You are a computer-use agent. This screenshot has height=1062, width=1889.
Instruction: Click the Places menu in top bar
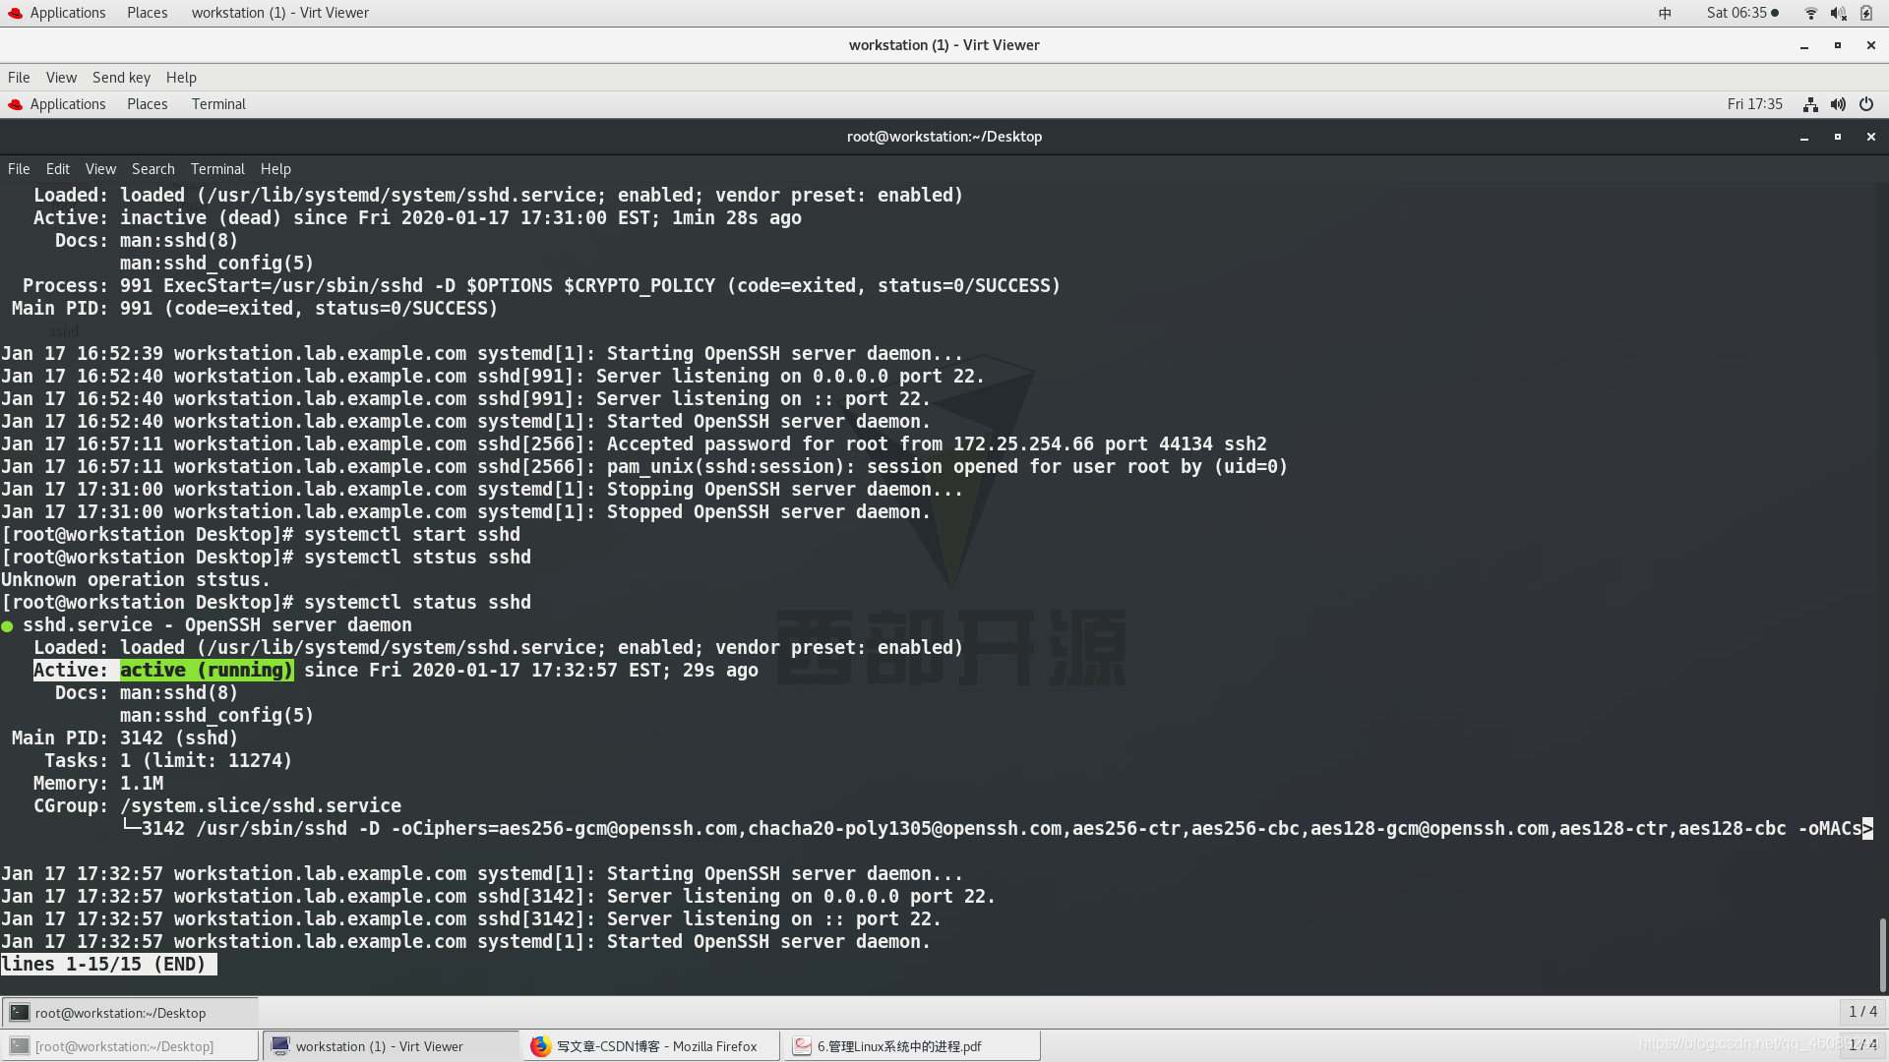click(147, 12)
